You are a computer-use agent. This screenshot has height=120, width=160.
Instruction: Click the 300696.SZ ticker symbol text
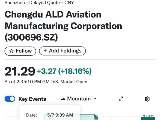[31, 37]
